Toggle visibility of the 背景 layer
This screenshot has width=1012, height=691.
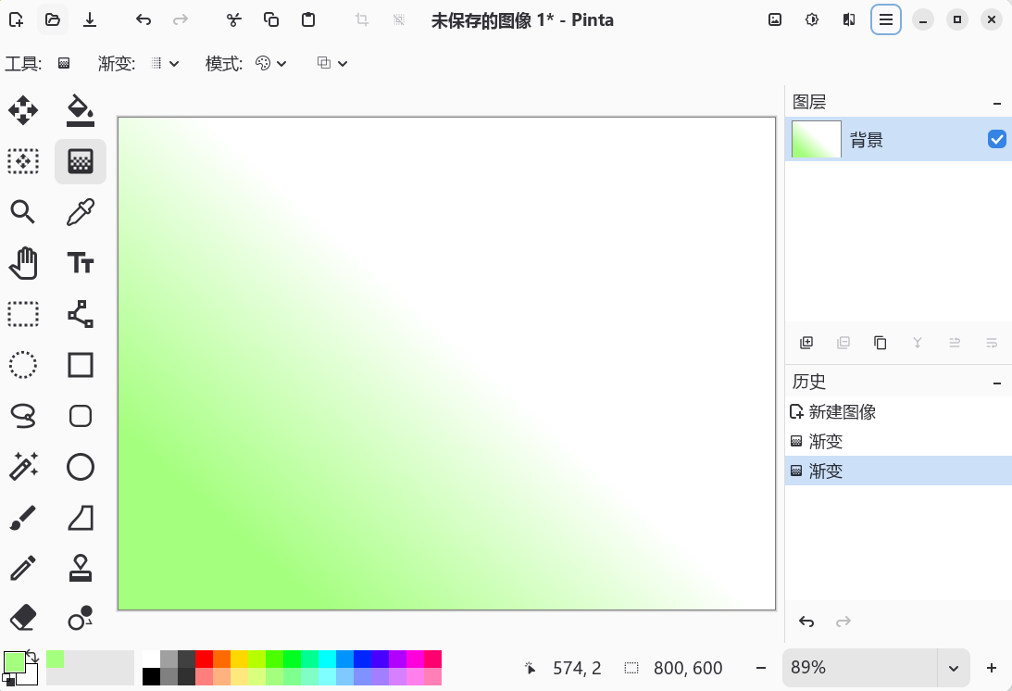tap(997, 139)
